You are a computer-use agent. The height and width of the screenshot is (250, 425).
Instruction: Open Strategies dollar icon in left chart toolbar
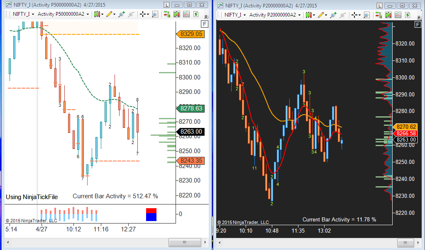click(196, 14)
